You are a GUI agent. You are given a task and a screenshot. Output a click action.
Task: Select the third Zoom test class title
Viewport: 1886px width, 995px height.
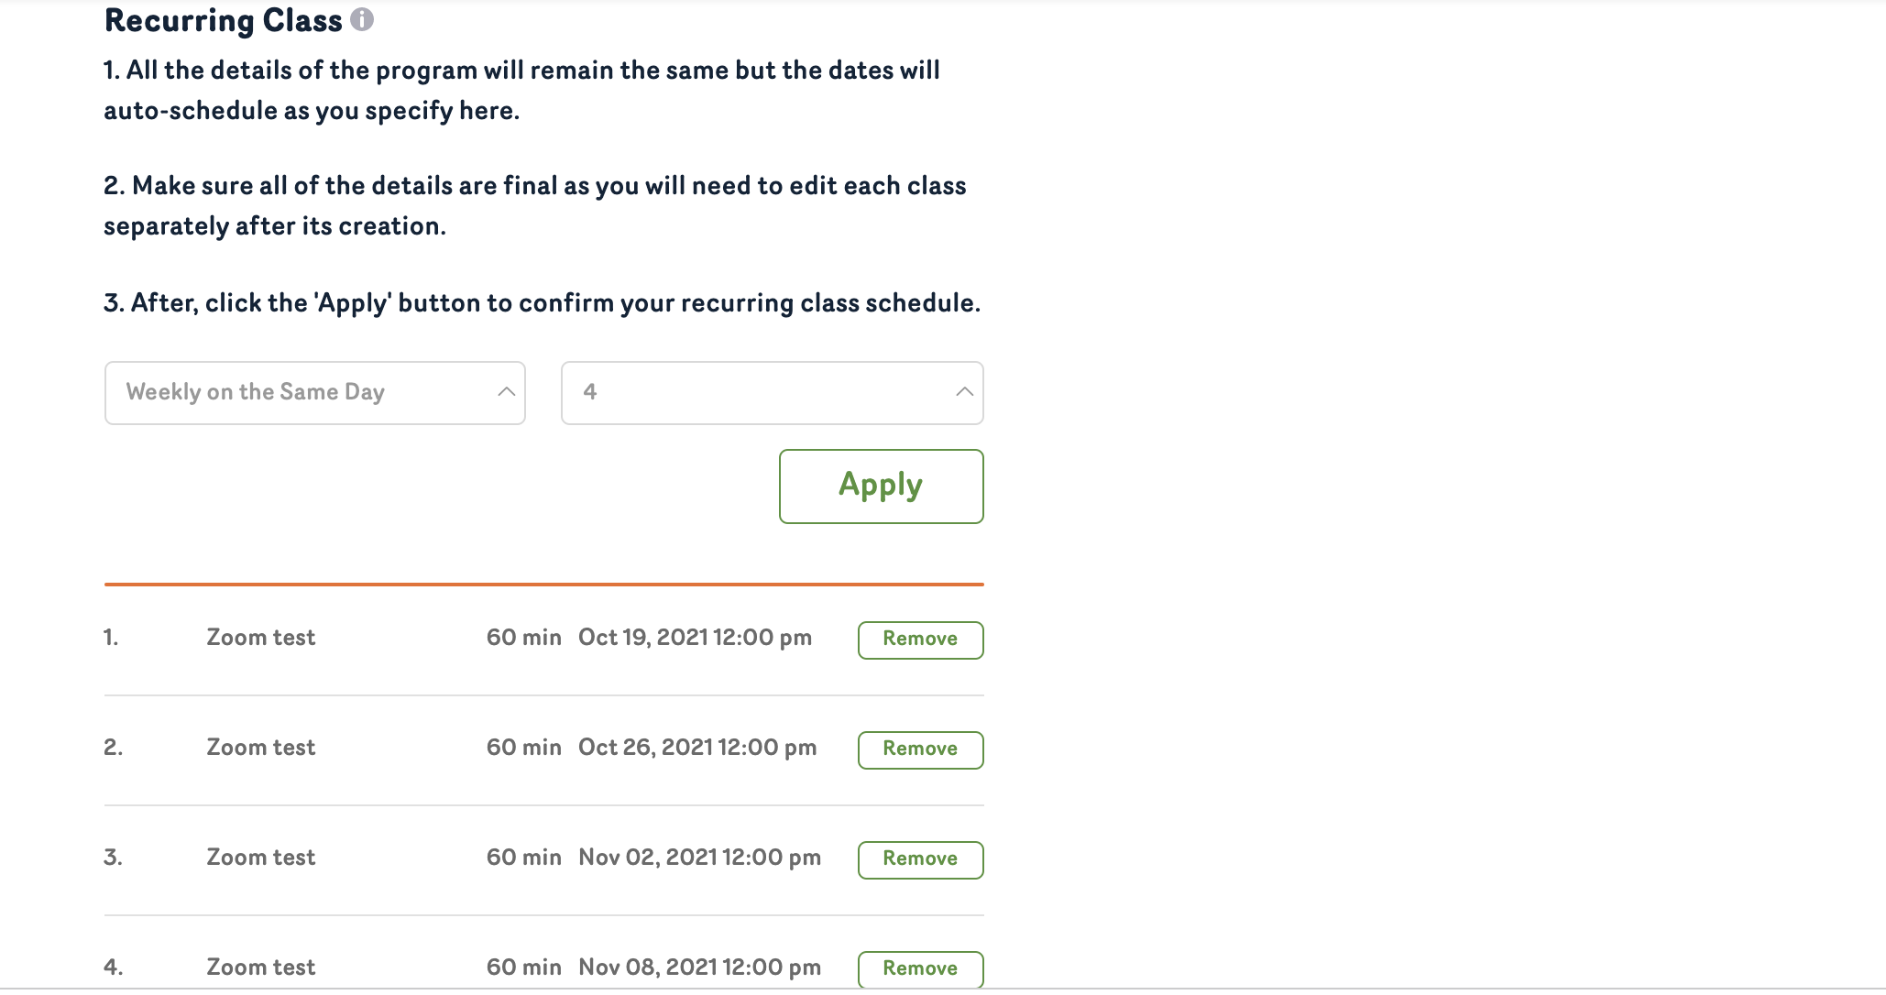[260, 858]
